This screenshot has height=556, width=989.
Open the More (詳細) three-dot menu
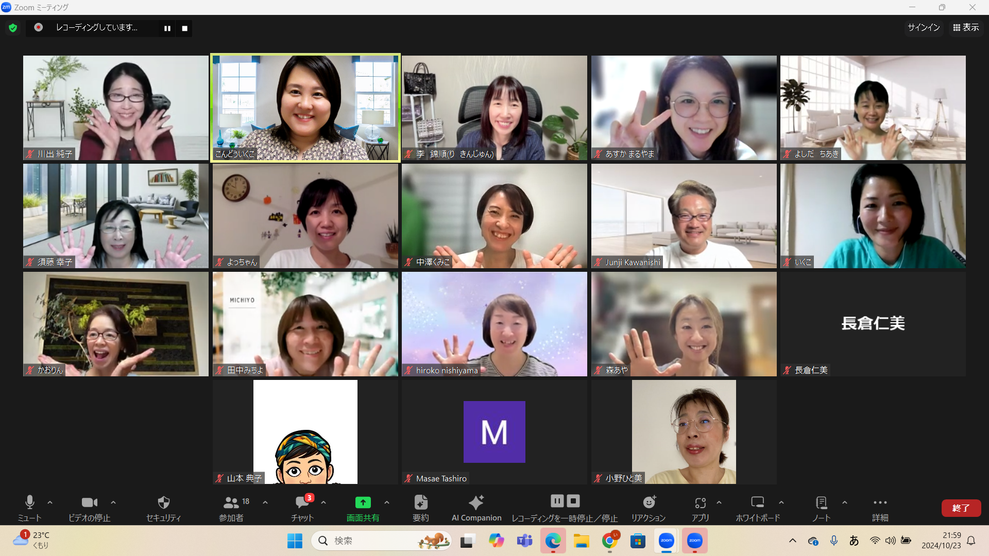click(x=880, y=508)
